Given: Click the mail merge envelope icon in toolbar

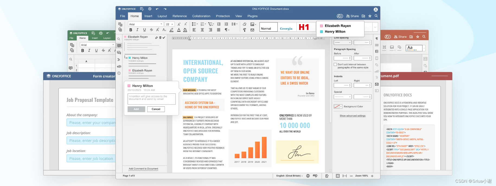Looking at the screenshot, I should (x=252, y=30).
